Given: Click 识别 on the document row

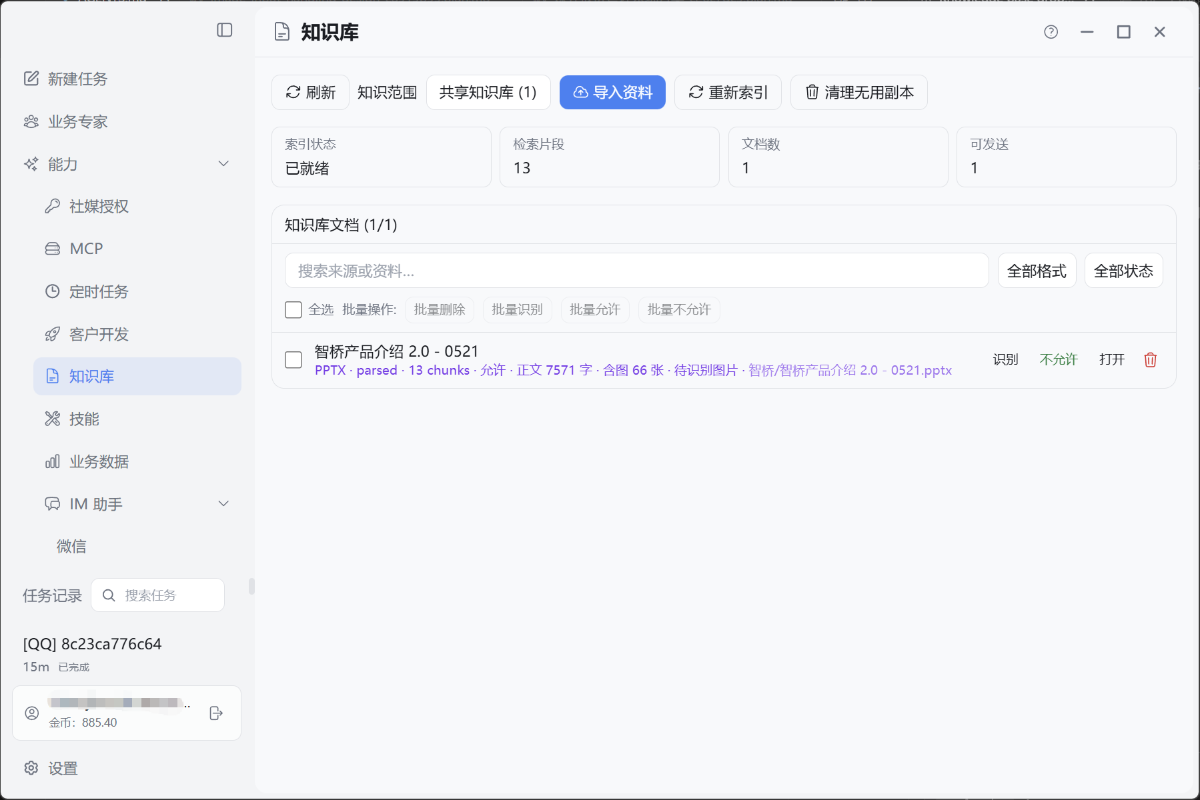Looking at the screenshot, I should (x=1005, y=360).
